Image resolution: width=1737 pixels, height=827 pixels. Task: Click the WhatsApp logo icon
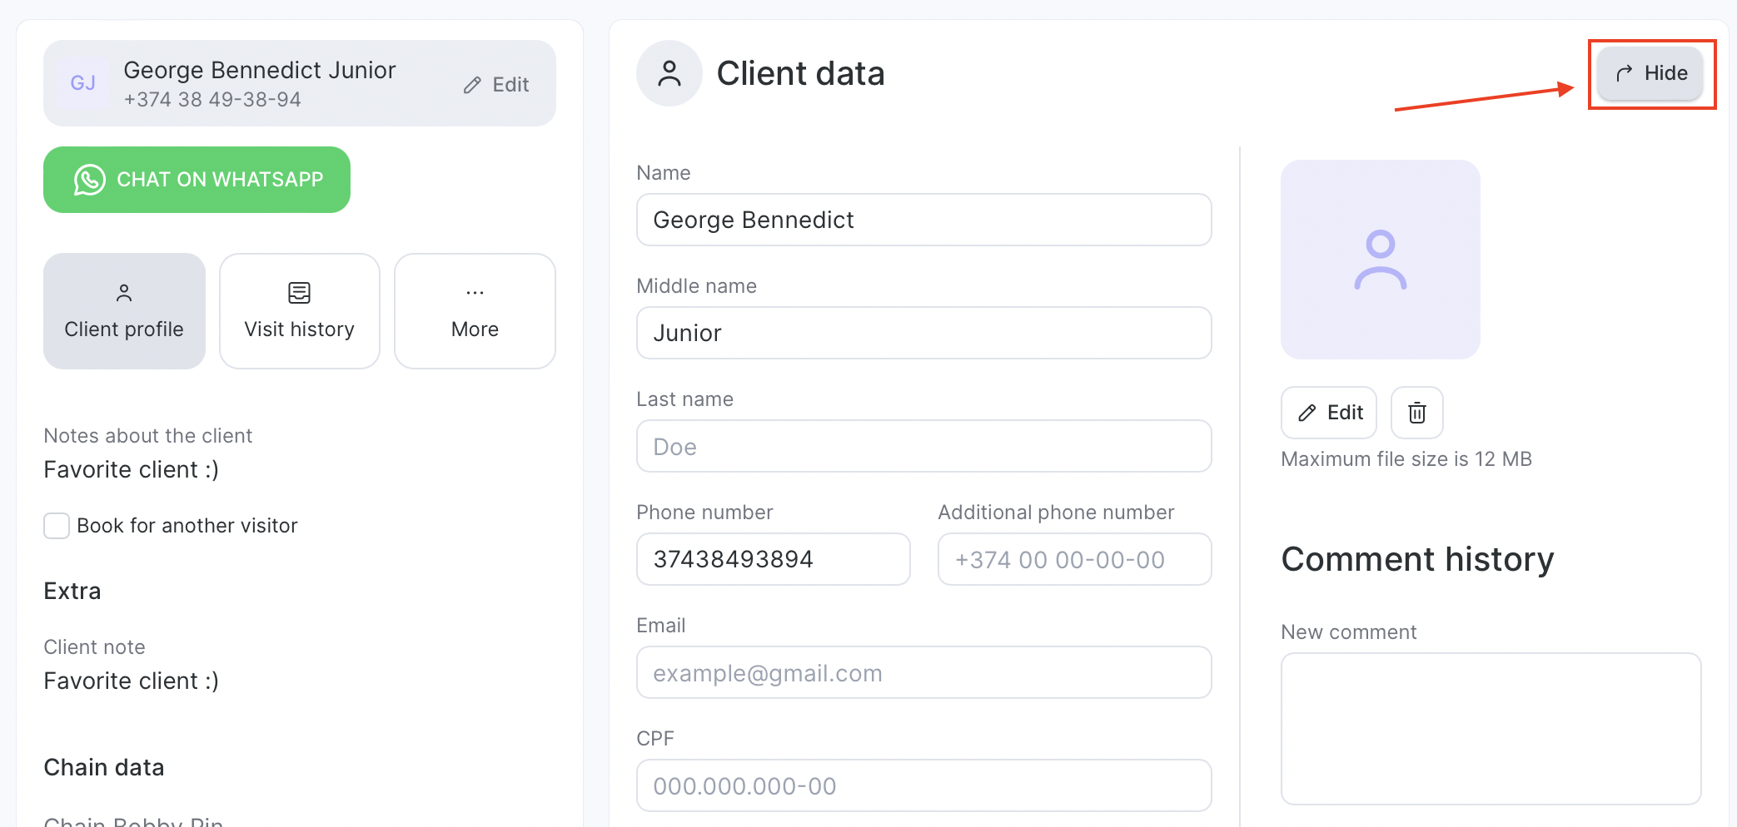pyautogui.click(x=90, y=180)
